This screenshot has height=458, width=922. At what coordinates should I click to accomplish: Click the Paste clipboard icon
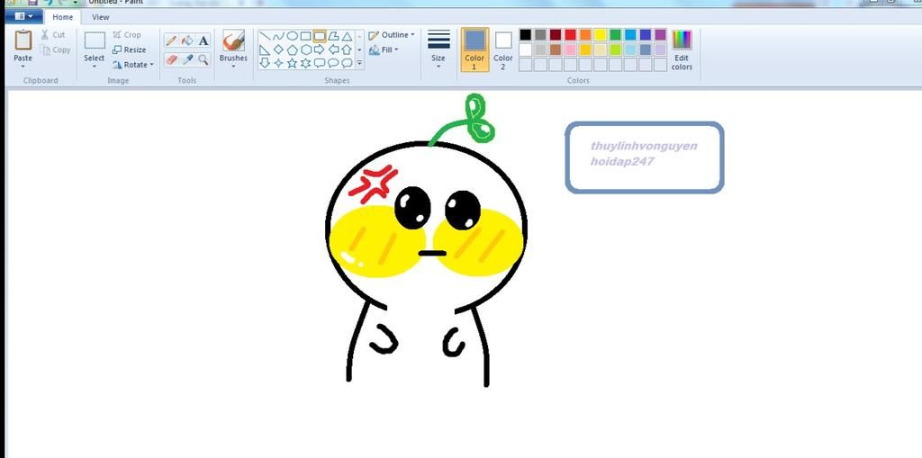23,40
